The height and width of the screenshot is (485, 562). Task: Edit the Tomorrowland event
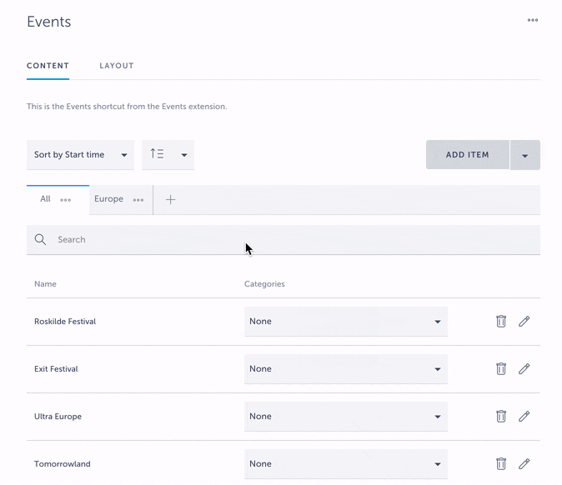pos(524,464)
